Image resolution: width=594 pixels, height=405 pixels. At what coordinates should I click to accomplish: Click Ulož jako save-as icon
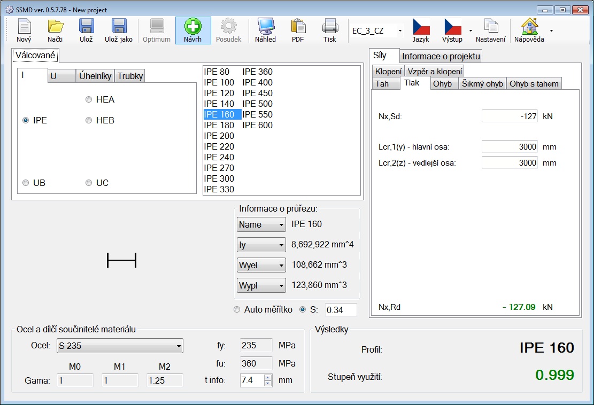[x=119, y=27]
